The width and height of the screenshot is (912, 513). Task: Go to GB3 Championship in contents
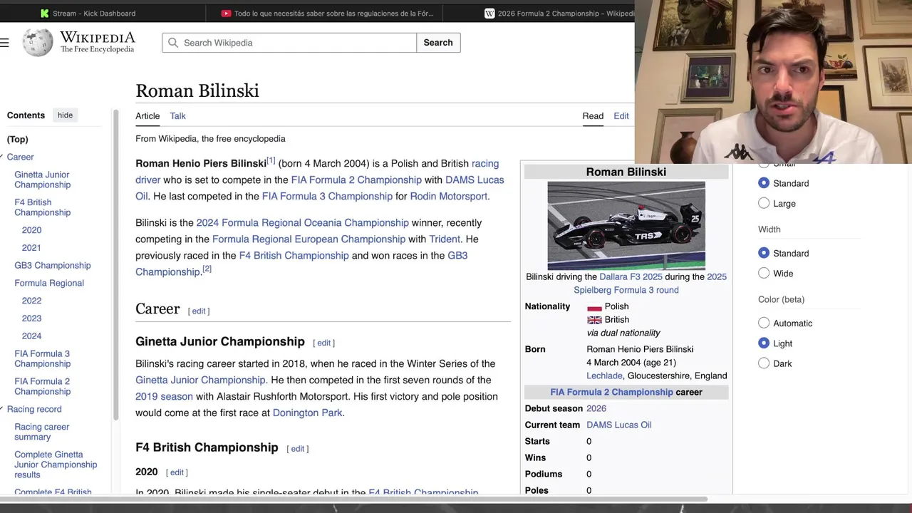(x=53, y=265)
